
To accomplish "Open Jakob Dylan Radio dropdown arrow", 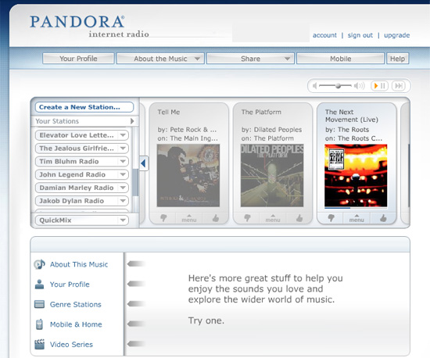I will click(x=123, y=201).
